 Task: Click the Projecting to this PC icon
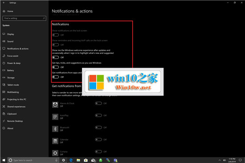tap(4, 99)
